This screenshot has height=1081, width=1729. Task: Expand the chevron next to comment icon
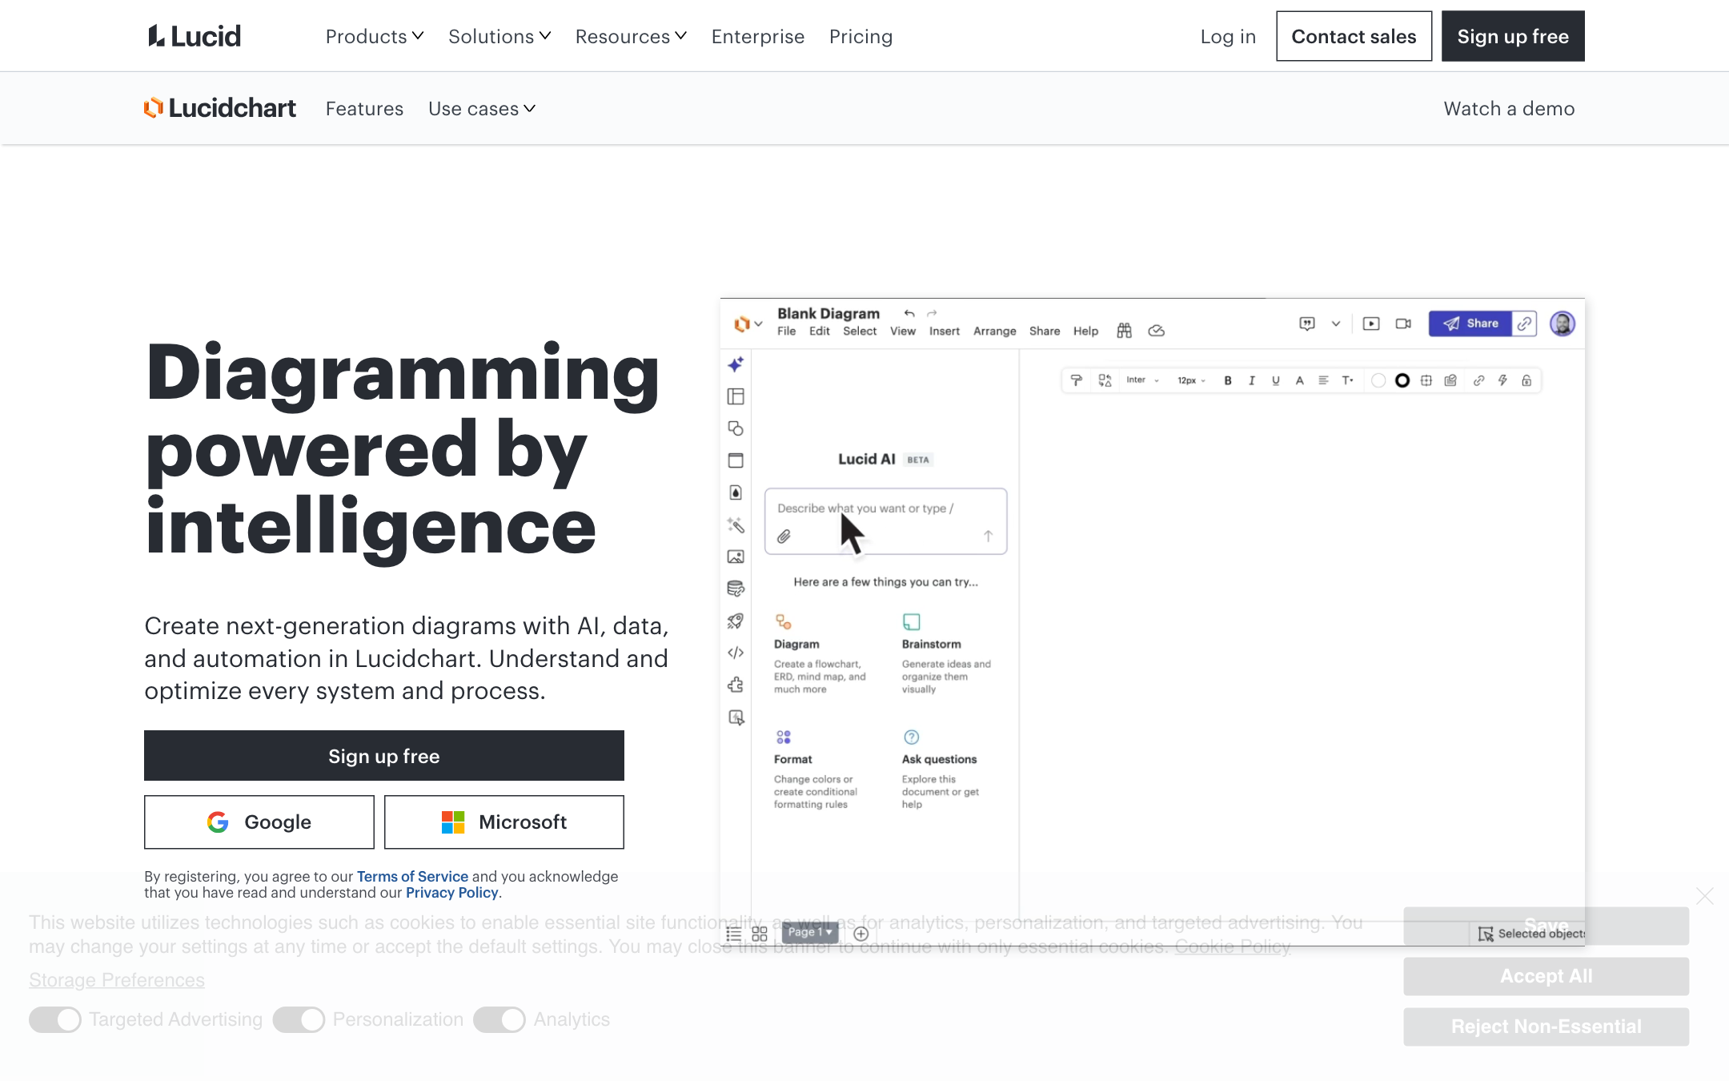tap(1336, 323)
